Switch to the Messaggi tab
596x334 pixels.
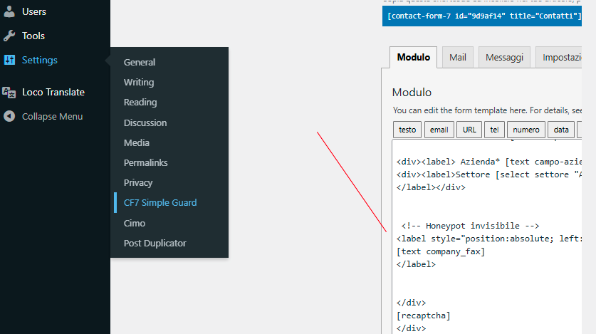click(x=504, y=58)
